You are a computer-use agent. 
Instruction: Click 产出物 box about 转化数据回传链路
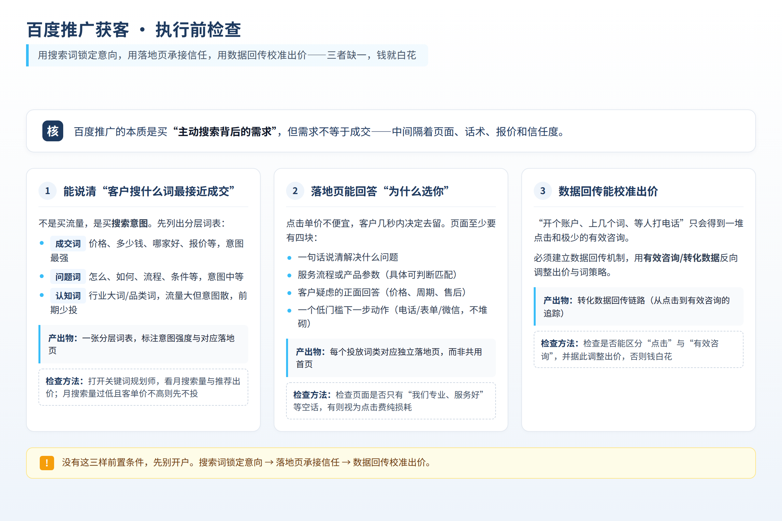pyautogui.click(x=638, y=306)
